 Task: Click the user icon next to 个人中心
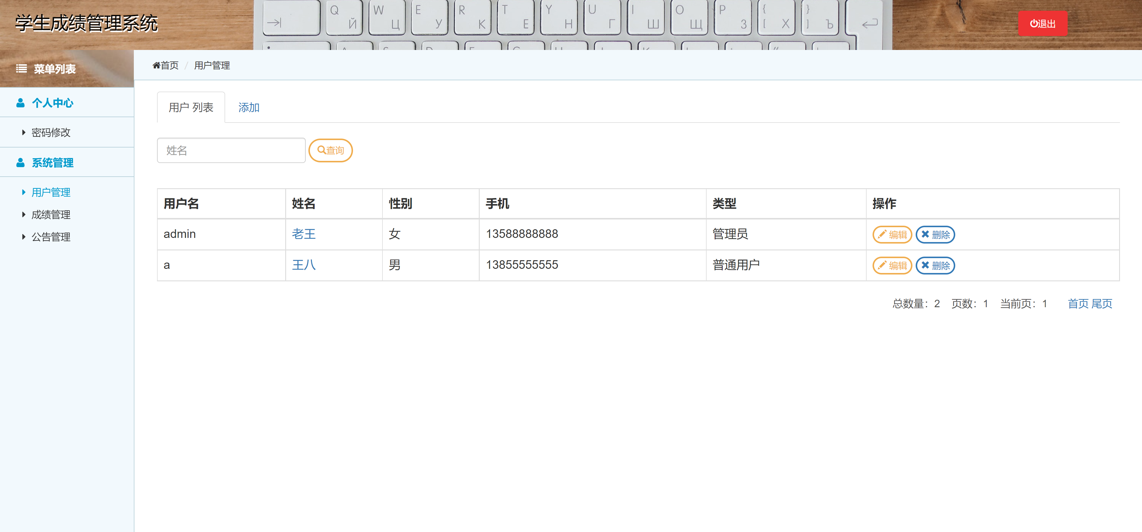[20, 102]
